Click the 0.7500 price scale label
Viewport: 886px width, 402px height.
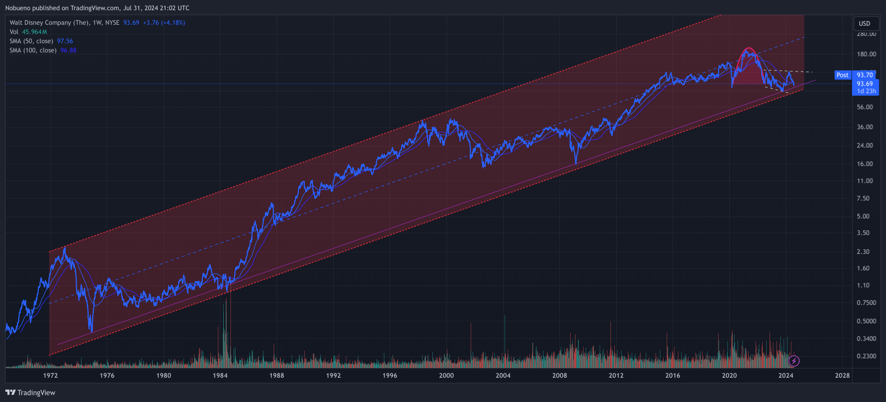[867, 302]
